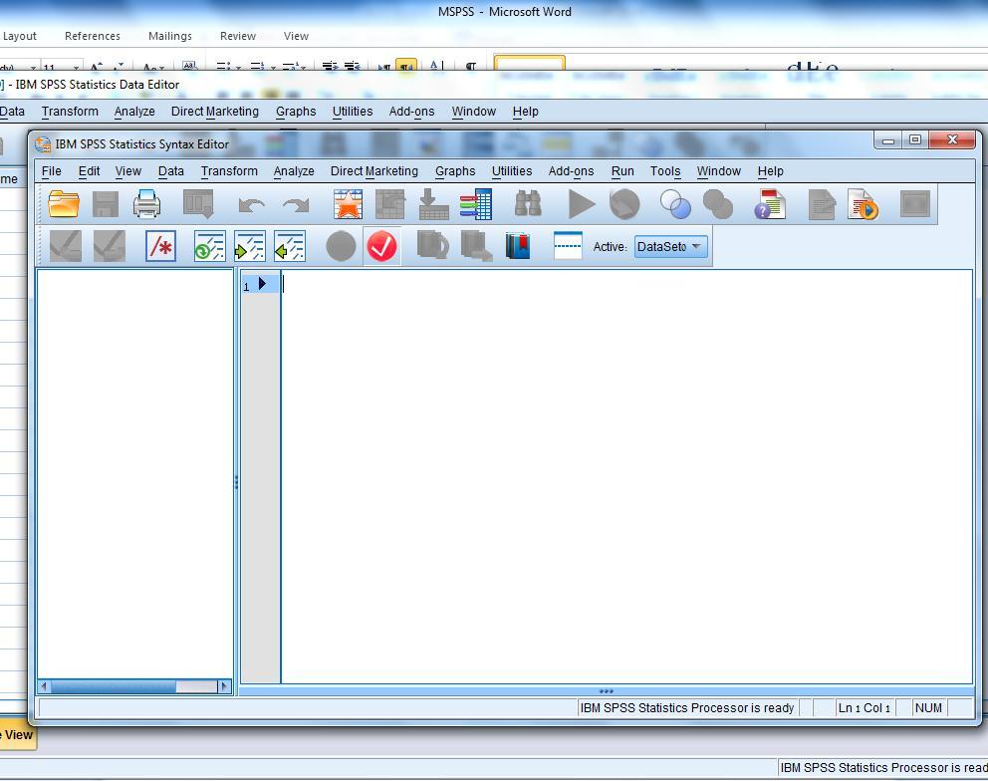Click the Run Selection play triangle
This screenshot has height=781, width=988.
[x=581, y=205]
